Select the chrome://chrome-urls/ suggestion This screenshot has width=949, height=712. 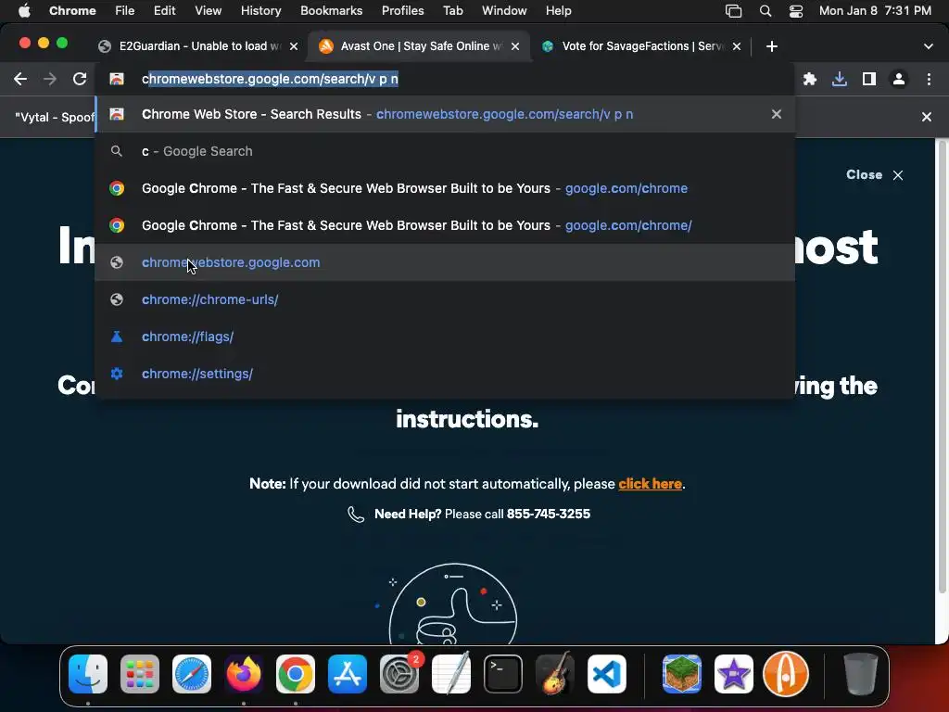pyautogui.click(x=445, y=299)
